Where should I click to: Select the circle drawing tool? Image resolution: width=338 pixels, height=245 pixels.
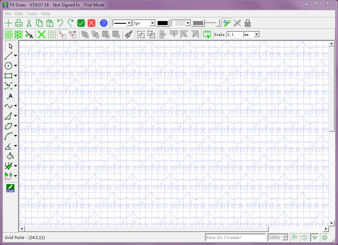[x=8, y=66]
